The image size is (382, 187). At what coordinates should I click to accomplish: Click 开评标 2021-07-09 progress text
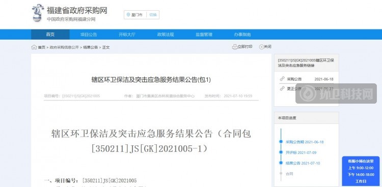coord(301,153)
